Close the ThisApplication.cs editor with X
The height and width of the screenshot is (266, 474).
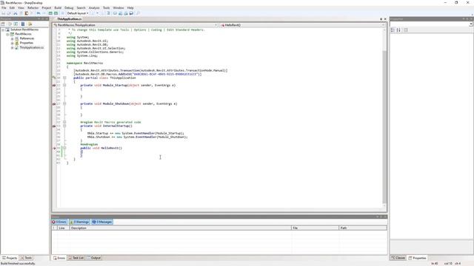pos(385,19)
